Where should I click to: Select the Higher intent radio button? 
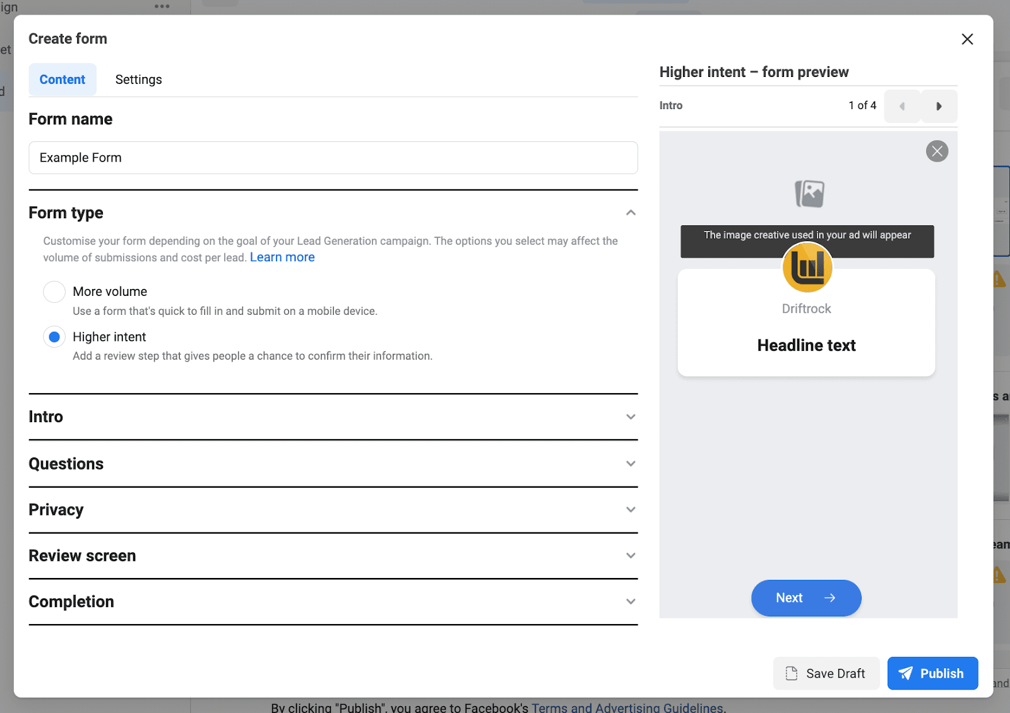click(54, 337)
